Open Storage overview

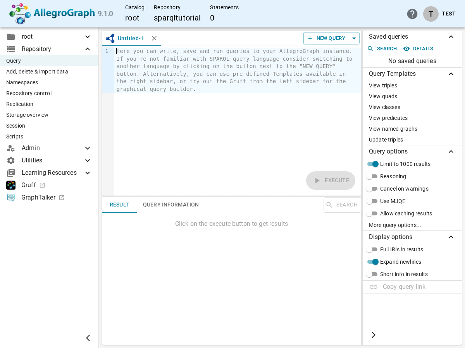pyautogui.click(x=49, y=115)
